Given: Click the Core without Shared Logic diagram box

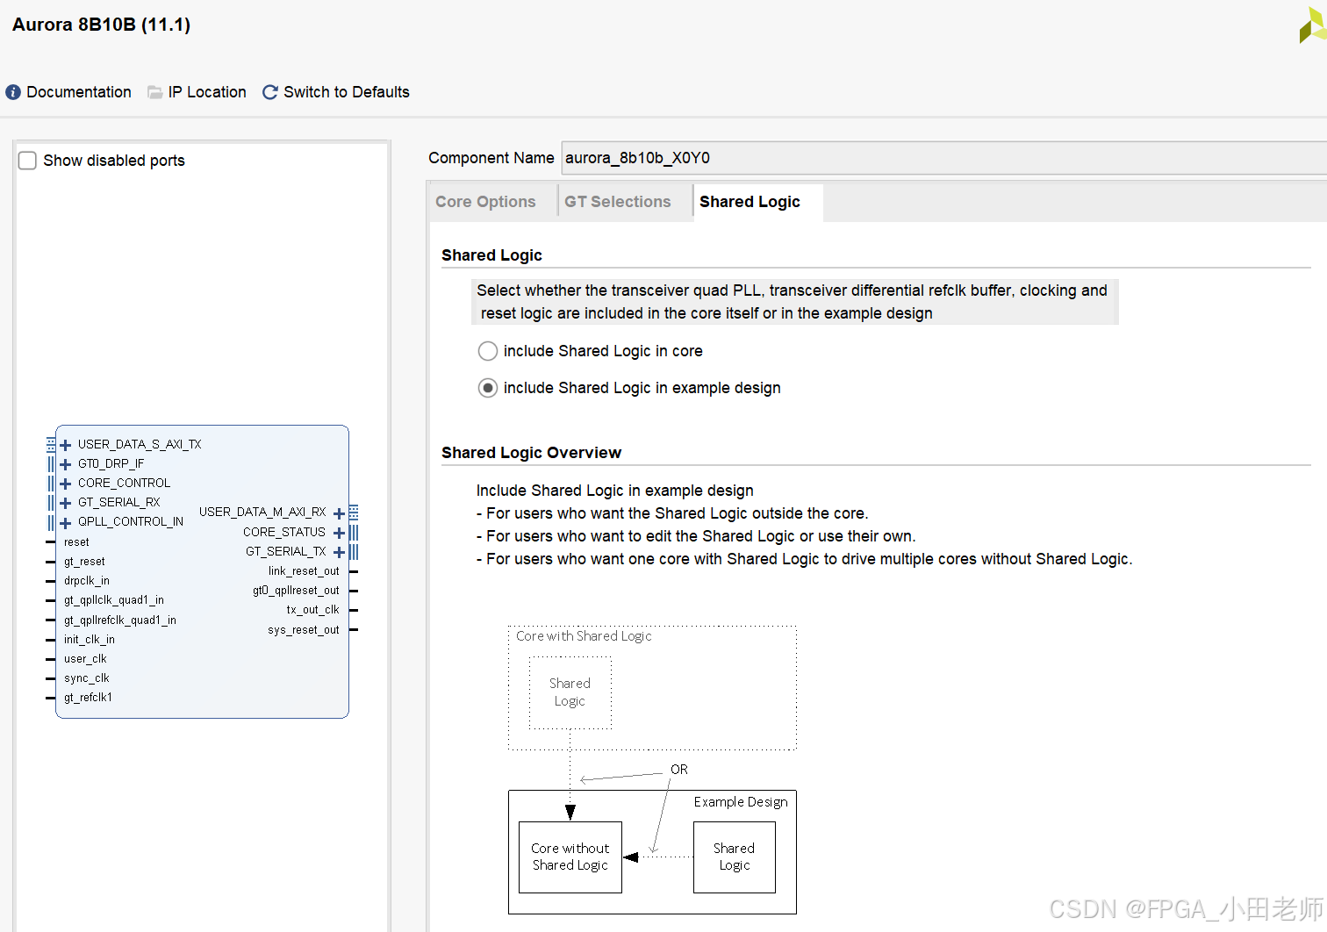Looking at the screenshot, I should click(570, 857).
